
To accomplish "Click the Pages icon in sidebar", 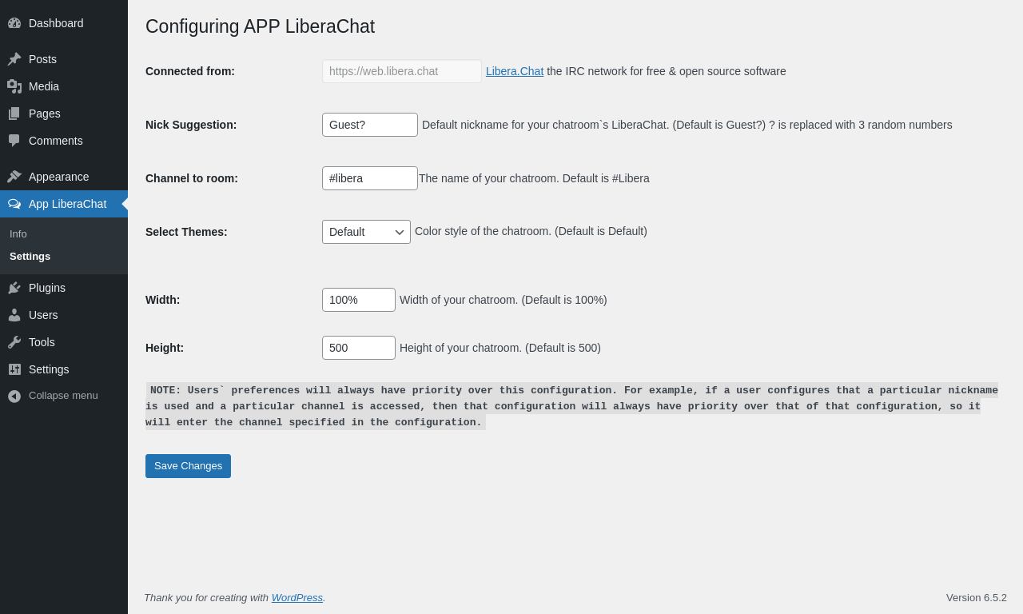I will pyautogui.click(x=14, y=114).
